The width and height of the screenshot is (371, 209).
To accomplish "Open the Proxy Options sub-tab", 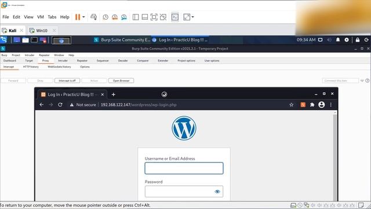I will coord(85,67).
